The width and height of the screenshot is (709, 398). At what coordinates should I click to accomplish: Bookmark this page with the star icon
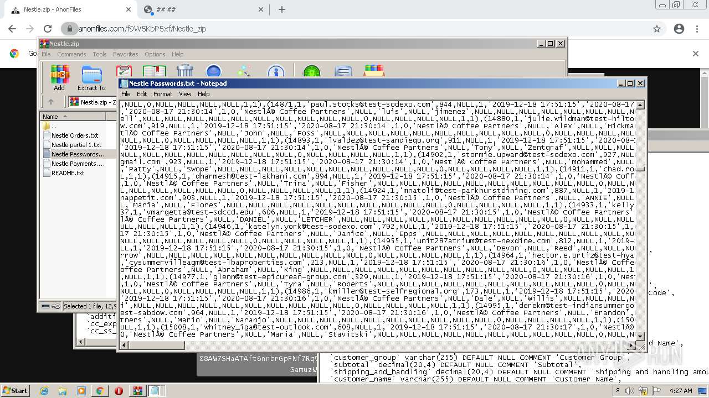(657, 29)
